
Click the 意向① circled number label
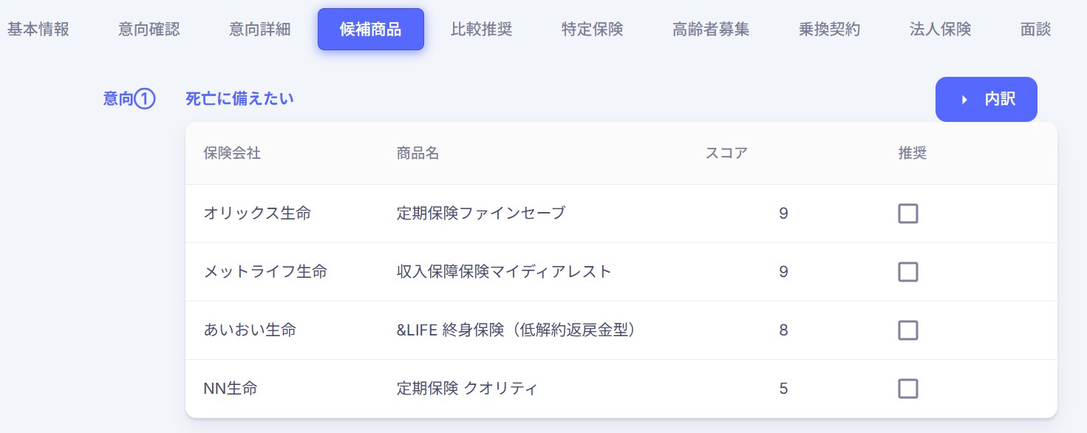pos(128,98)
